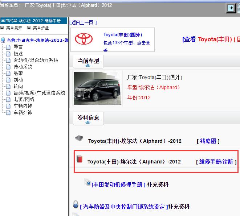Open 汽车防盗及中央控制门锁系统设定 link

pyautogui.click(x=124, y=207)
